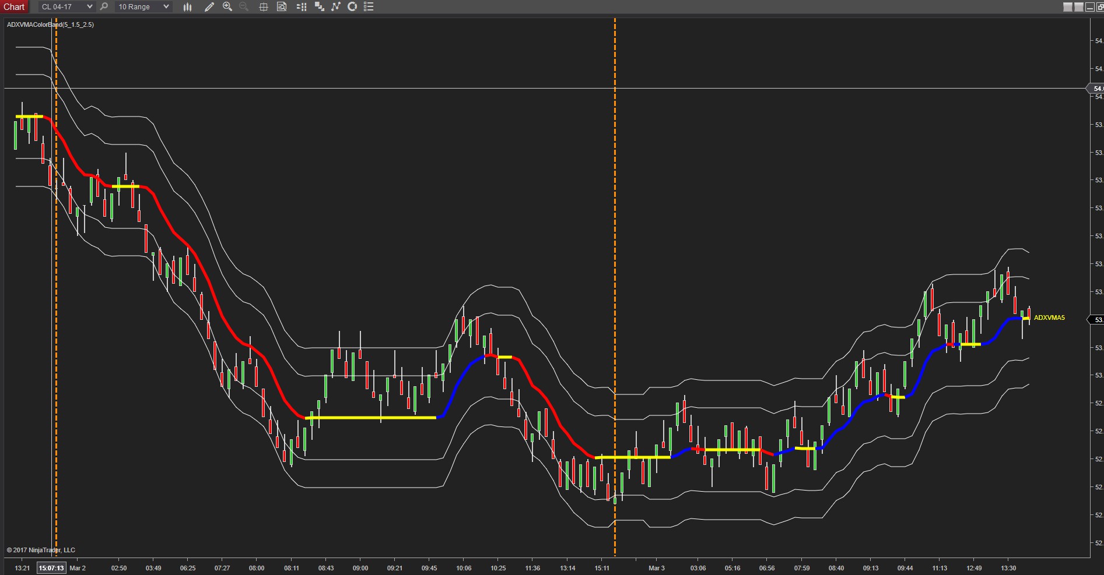Viewport: 1104px width, 575px height.
Task: Click the 12:49 time axis label
Action: coord(974,568)
